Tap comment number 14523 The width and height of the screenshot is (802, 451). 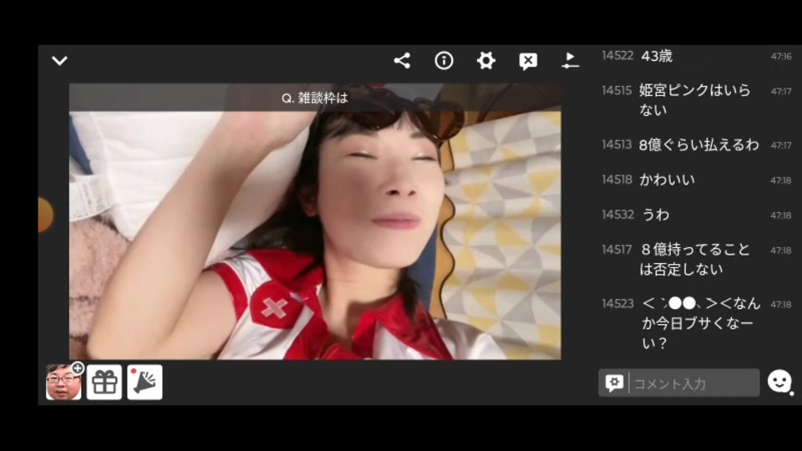(x=617, y=304)
